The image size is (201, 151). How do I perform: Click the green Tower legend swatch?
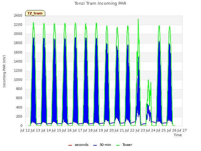pos(118,145)
